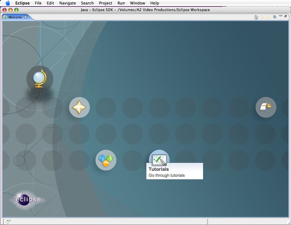Viewport: 291px width, 225px height.
Task: Open the Navigate menu
Action: point(68,3)
